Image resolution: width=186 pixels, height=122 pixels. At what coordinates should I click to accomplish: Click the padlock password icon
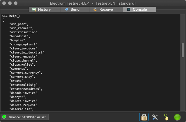(x=144, y=117)
